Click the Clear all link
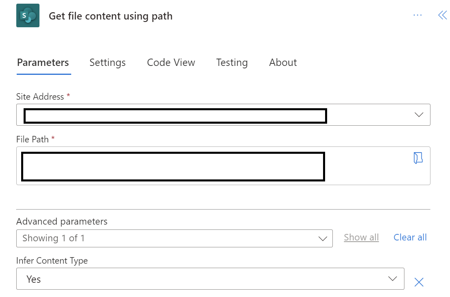Screen dimensions: 450x297 point(410,237)
